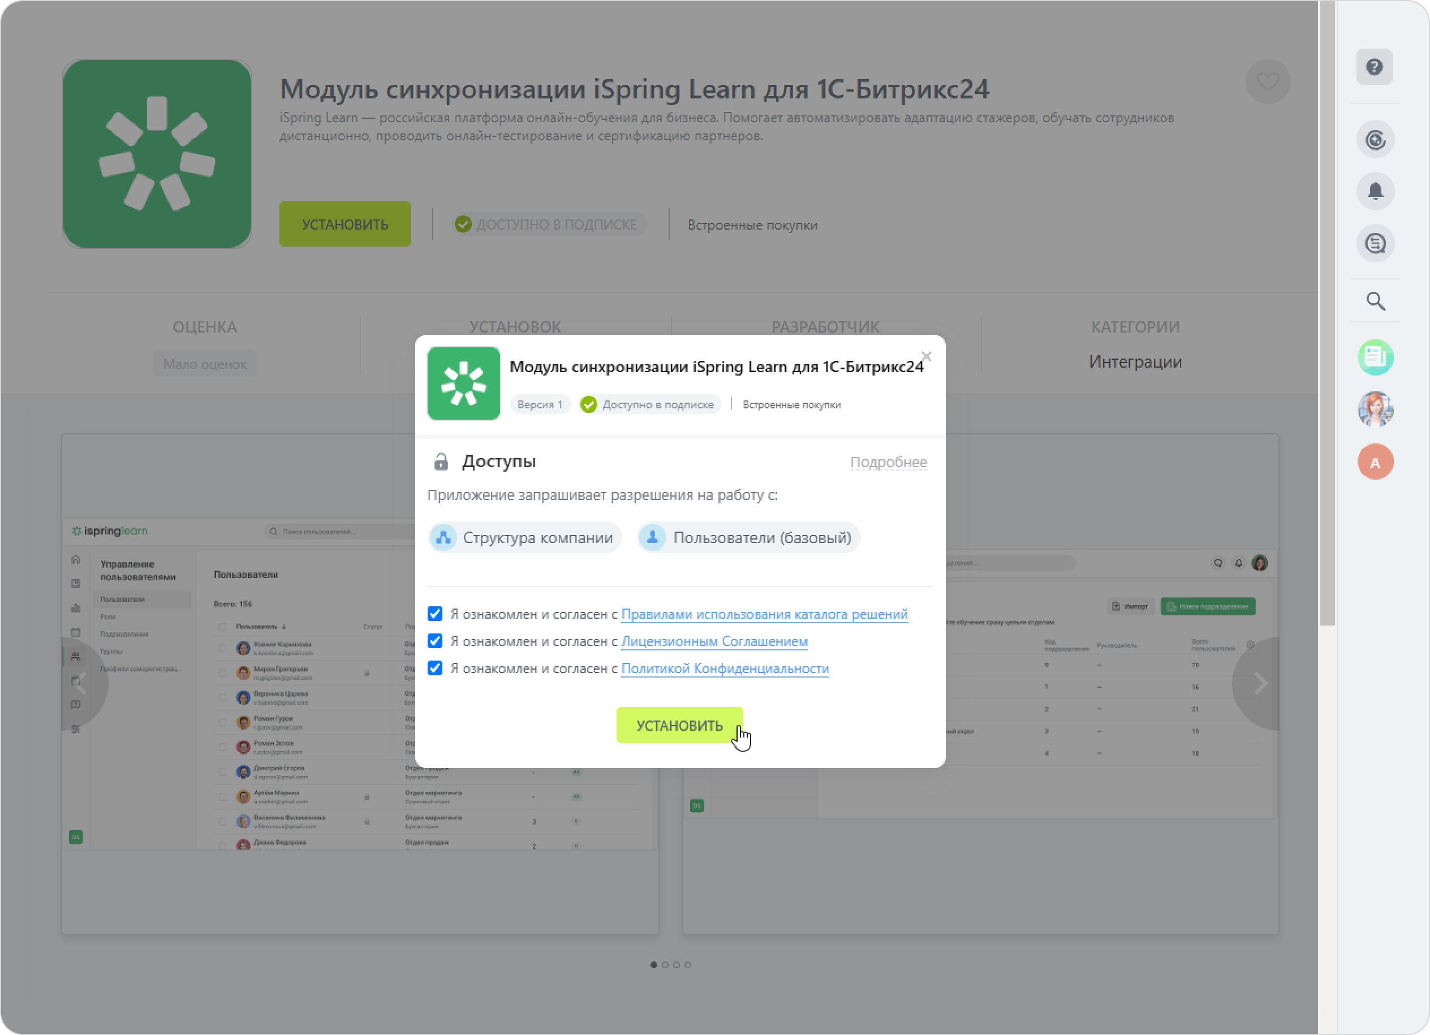The image size is (1430, 1035).
Task: Open the green news feed icon
Action: [x=1375, y=357]
